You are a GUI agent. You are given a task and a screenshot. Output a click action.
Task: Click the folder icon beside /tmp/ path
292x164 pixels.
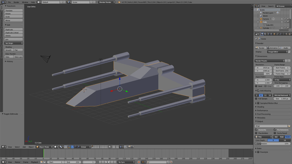[289, 126]
